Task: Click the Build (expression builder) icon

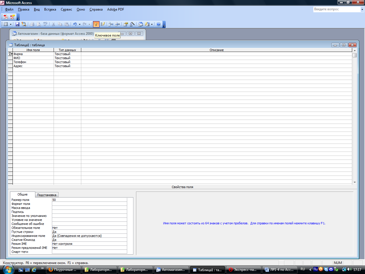Action: coord(132,24)
